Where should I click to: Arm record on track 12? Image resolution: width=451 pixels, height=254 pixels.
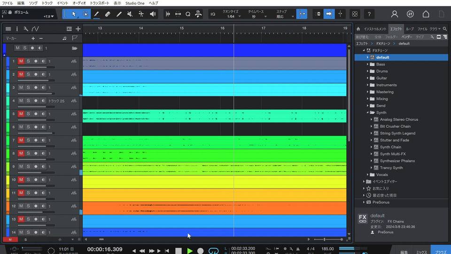coord(35,206)
